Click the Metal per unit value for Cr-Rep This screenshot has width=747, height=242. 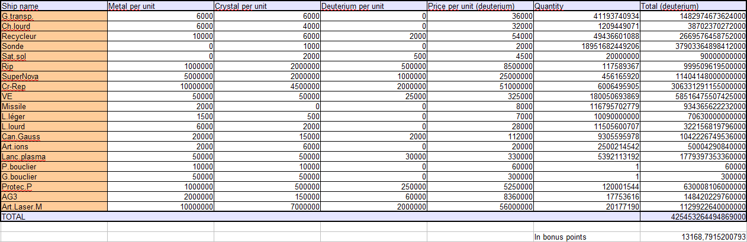click(x=160, y=87)
